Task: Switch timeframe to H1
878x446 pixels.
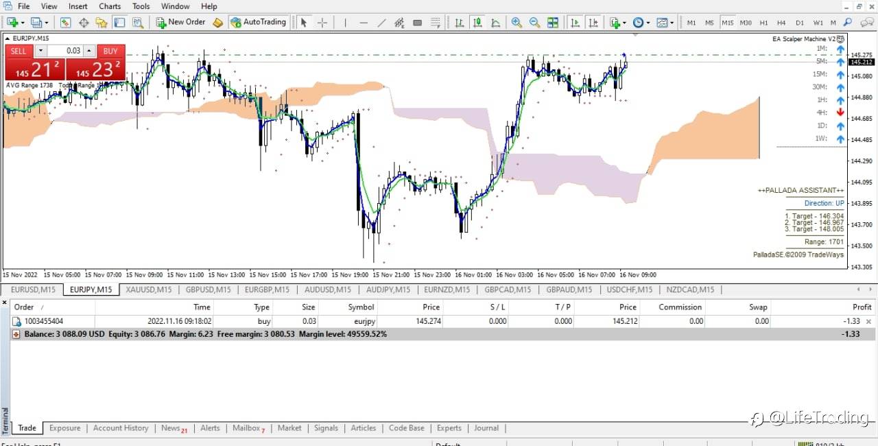Action: tap(763, 23)
